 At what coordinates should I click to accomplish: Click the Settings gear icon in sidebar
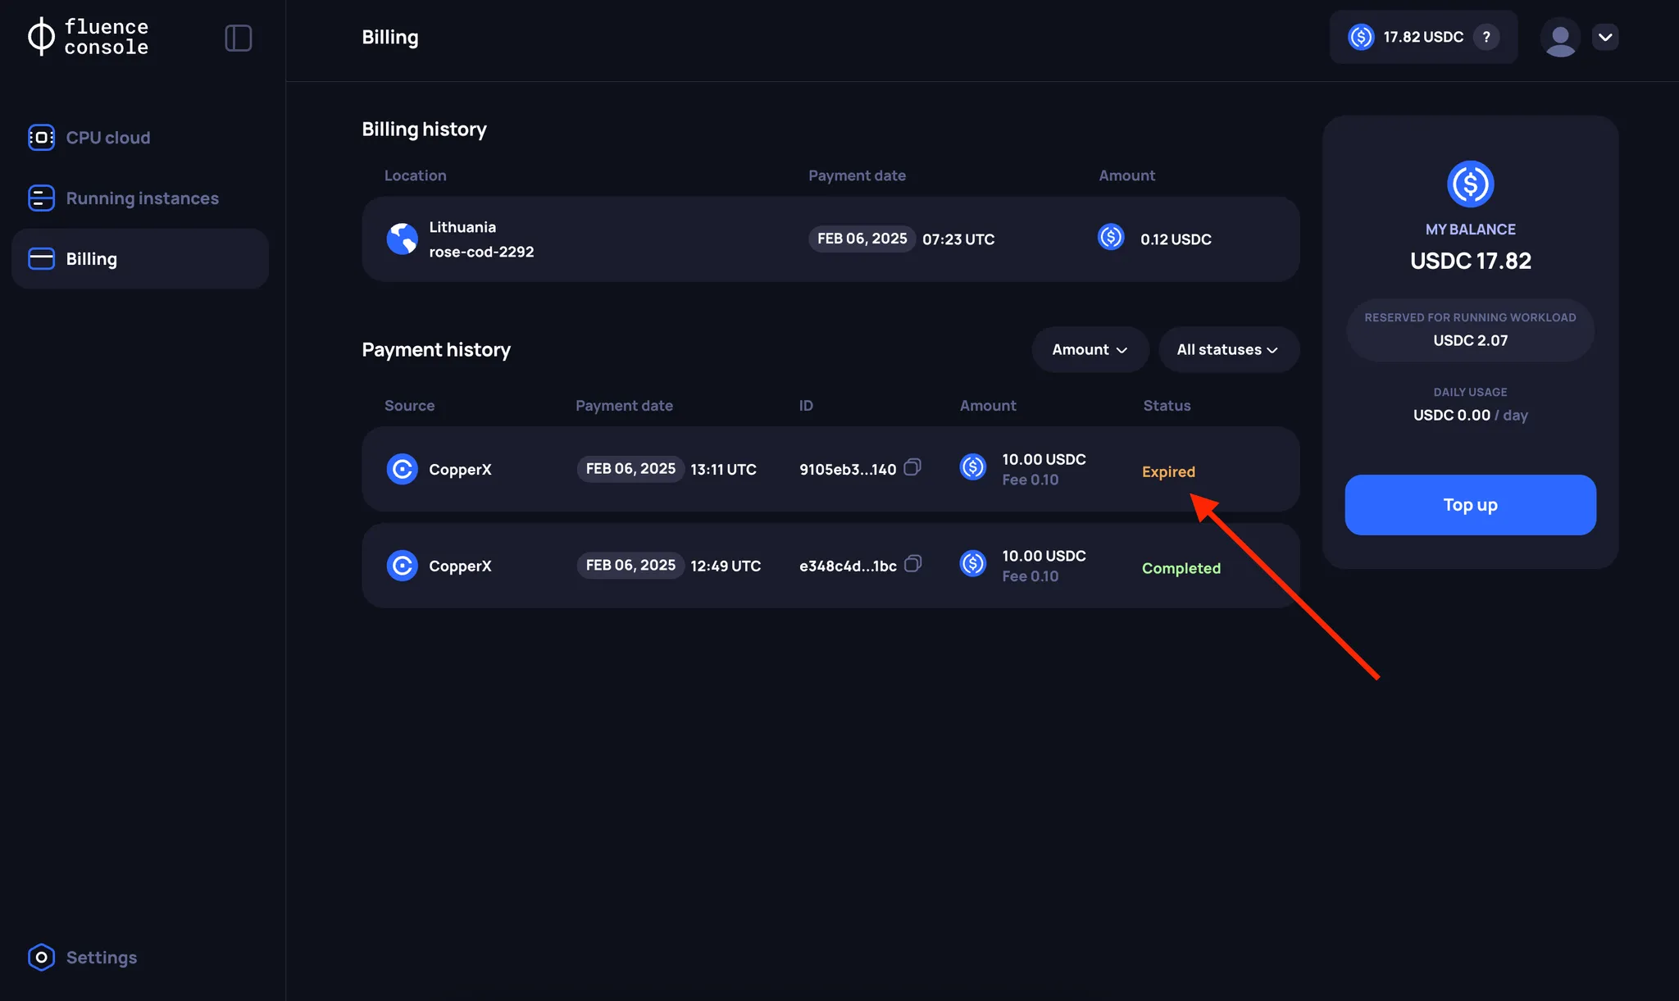tap(40, 957)
